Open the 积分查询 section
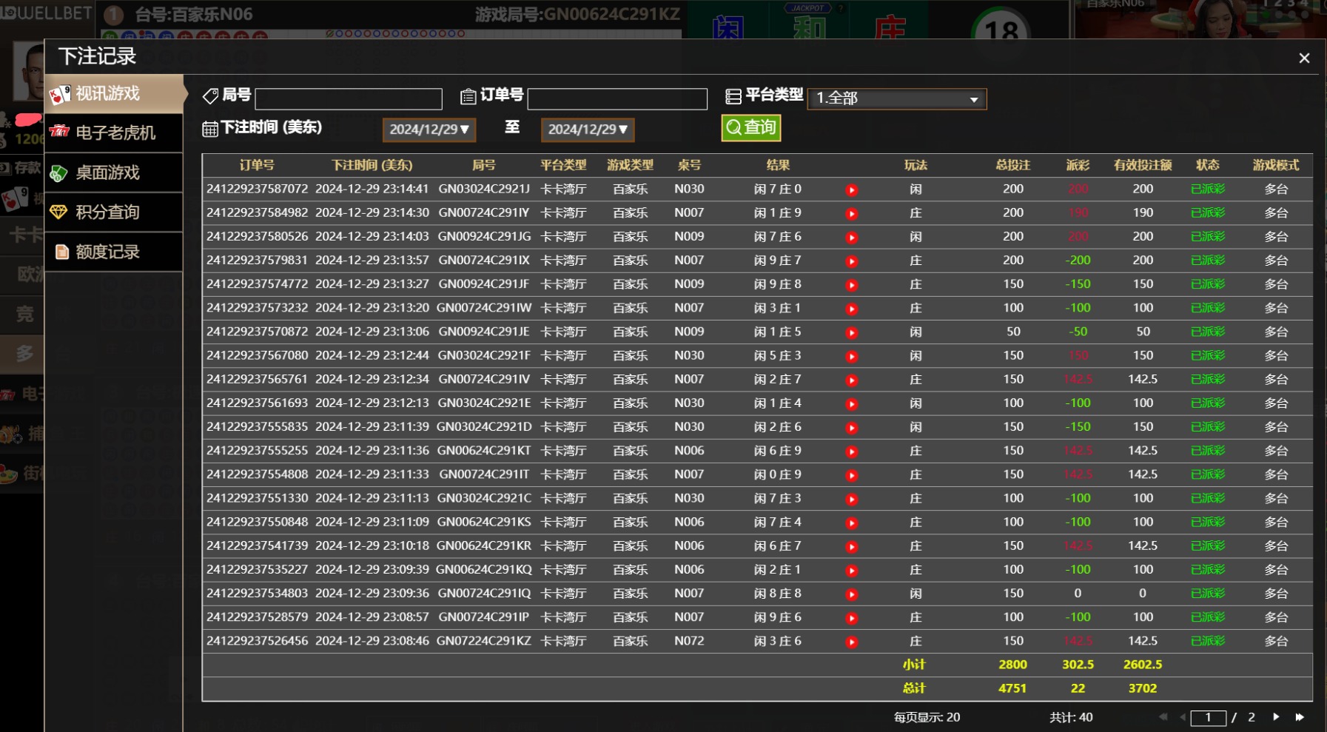Viewport: 1327px width, 732px height. point(114,212)
